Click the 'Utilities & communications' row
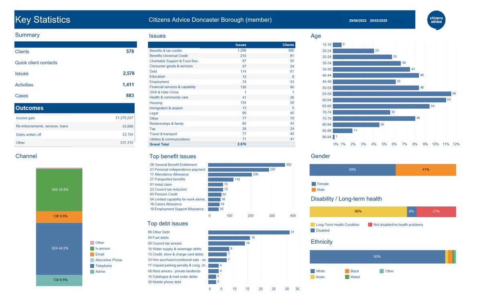 coord(222,139)
